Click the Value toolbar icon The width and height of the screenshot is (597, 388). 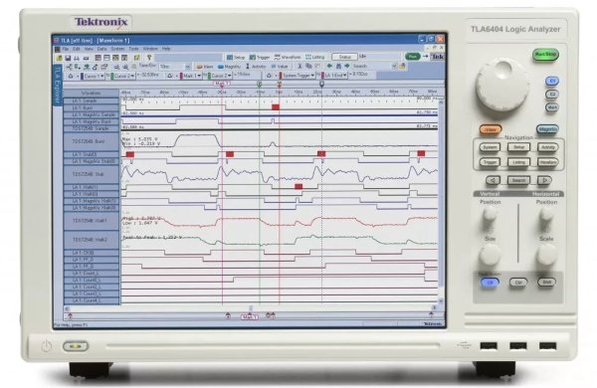click(x=280, y=67)
